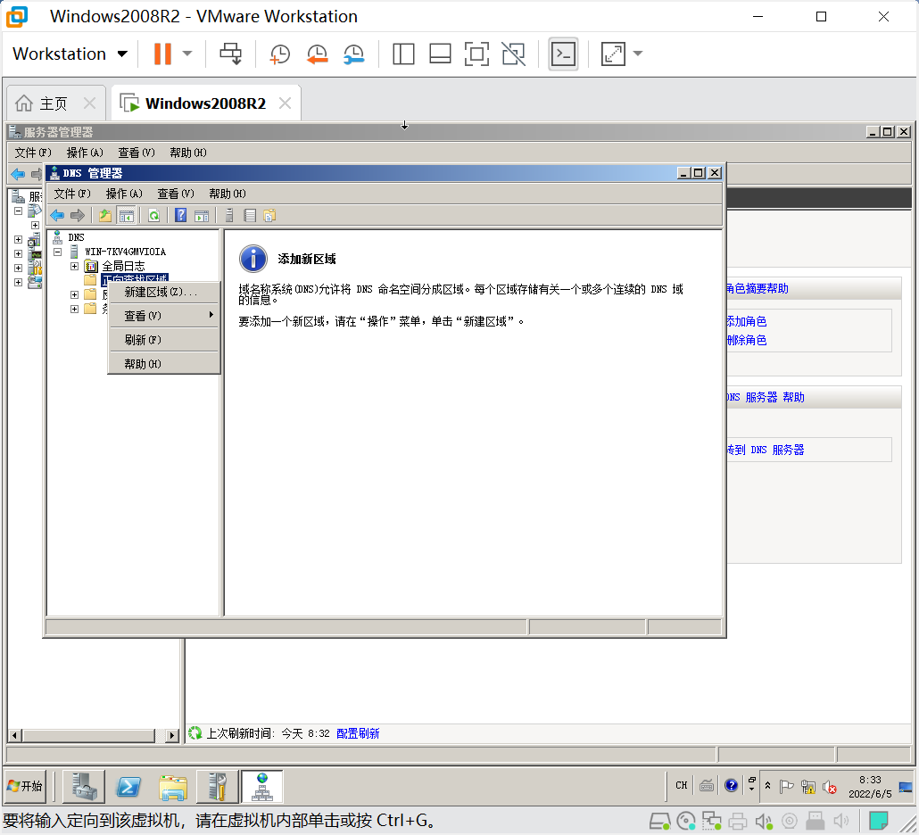Image resolution: width=919 pixels, height=835 pixels.
Task: Toggle VMware thumbnail bar icon
Action: 440,54
